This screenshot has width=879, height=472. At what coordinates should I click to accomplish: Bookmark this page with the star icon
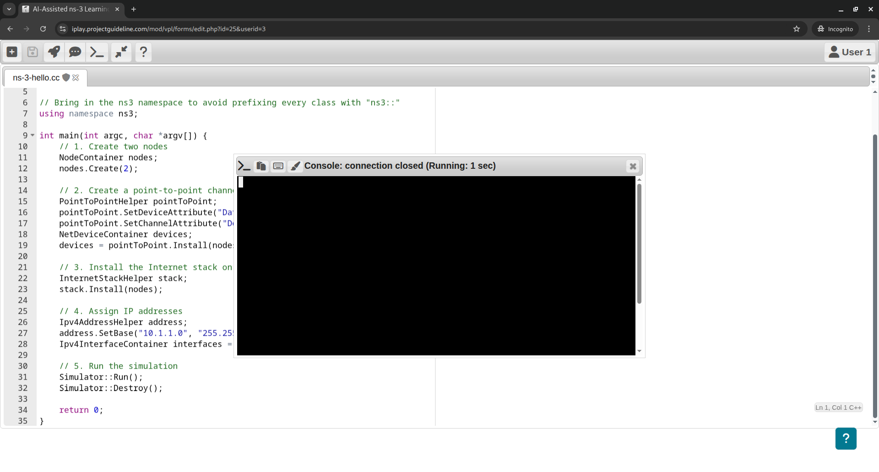click(x=797, y=29)
